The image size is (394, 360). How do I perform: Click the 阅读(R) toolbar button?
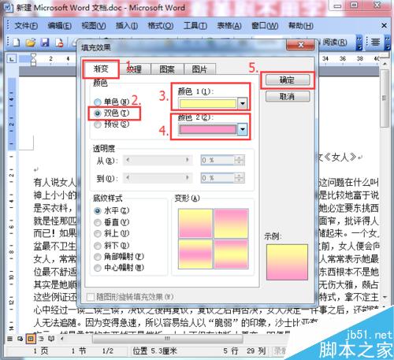point(334,42)
